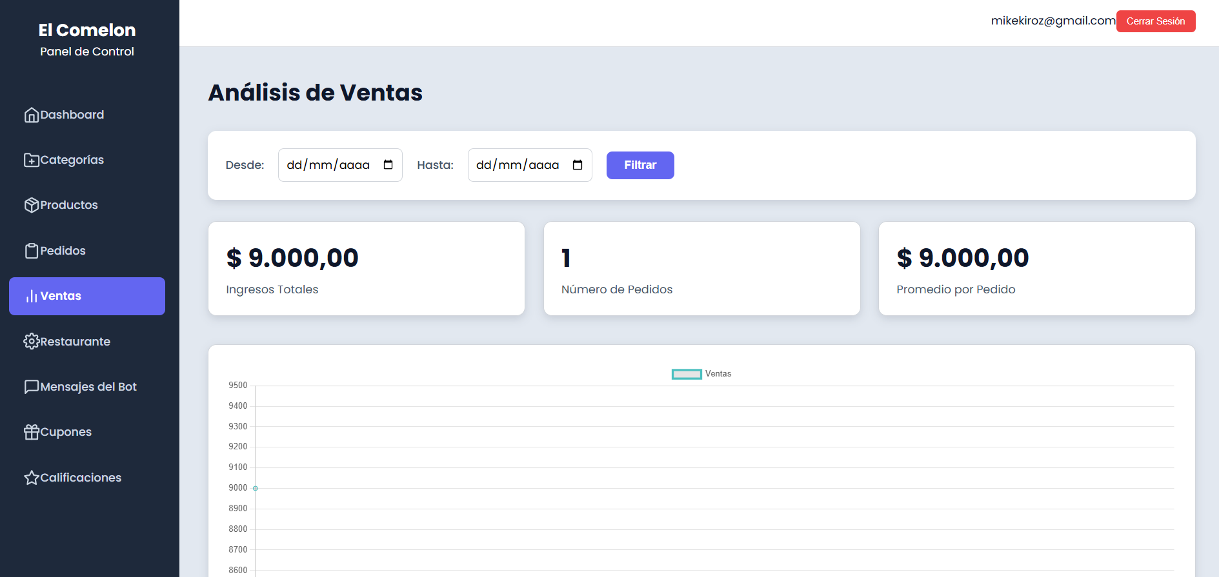
Task: Click the Calificaciones star icon
Action: 32,478
